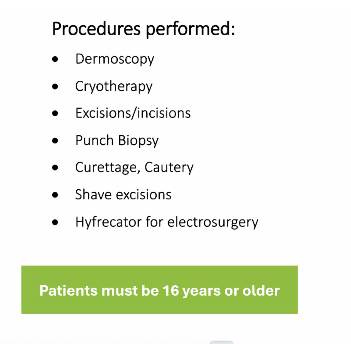
Task: Click the 'Procedures performed:' heading
Action: click(x=143, y=29)
